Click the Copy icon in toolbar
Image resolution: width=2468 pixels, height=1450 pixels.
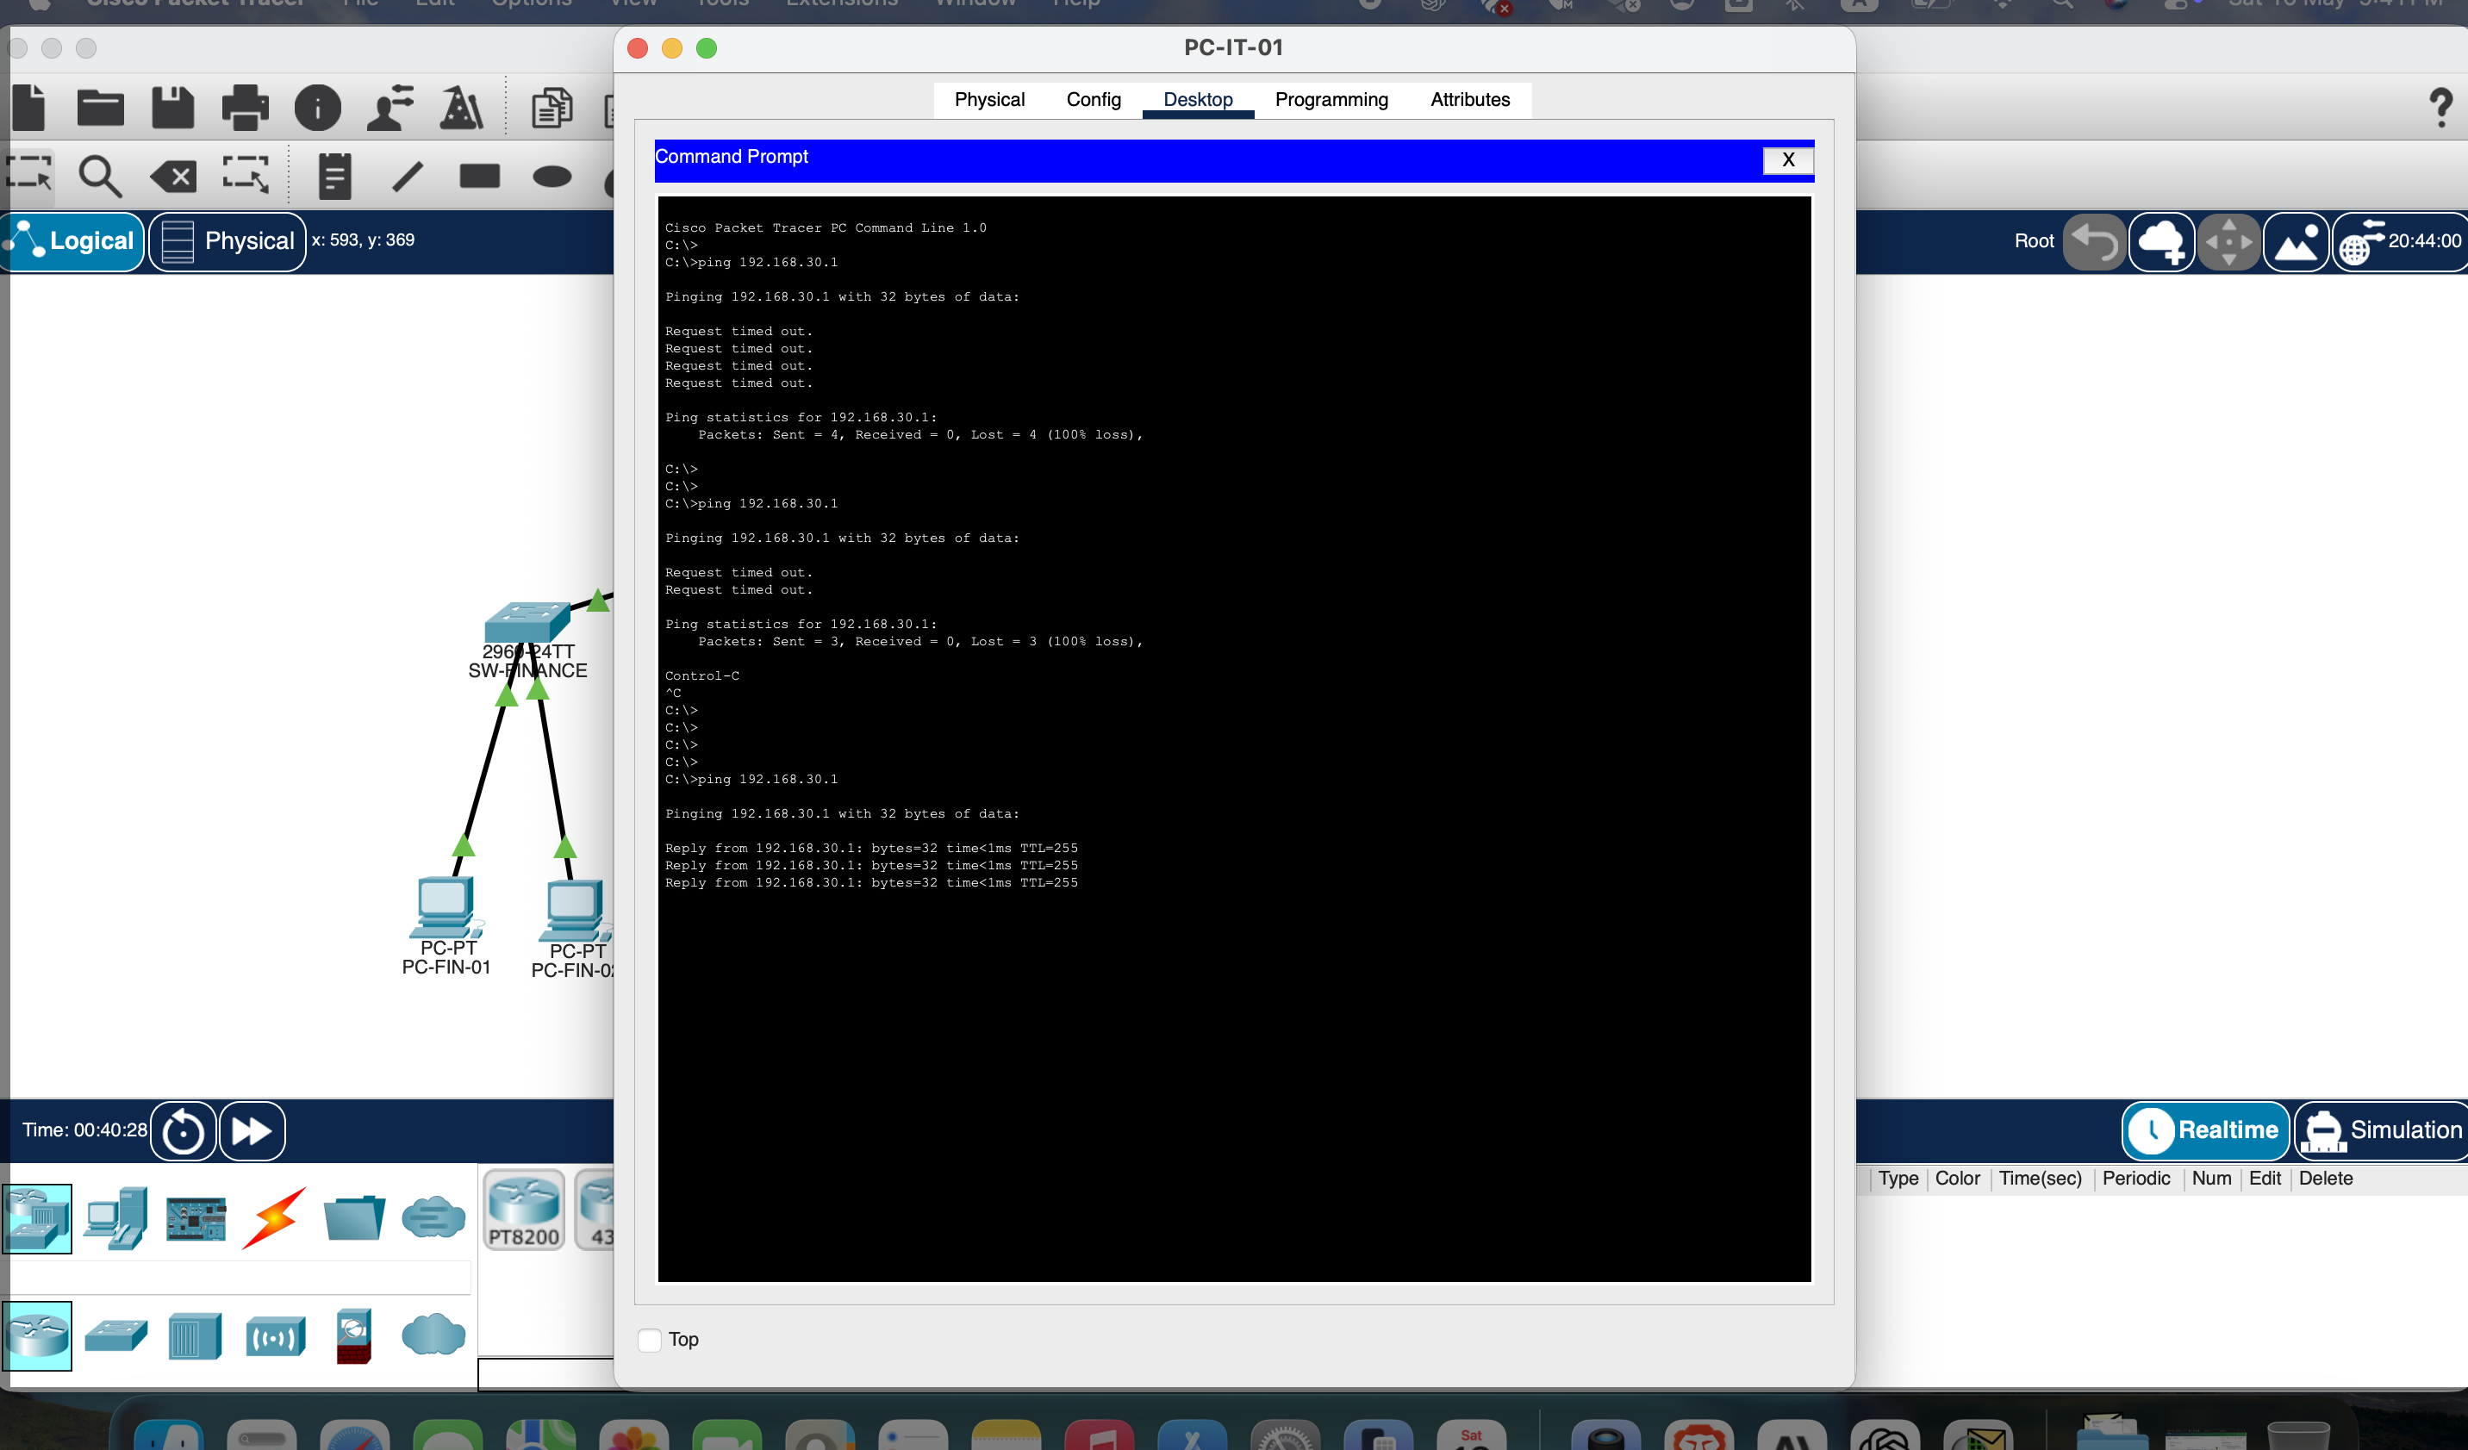point(552,108)
